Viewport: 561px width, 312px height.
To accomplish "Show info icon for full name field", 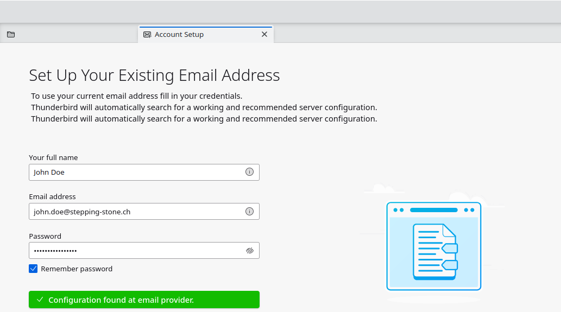I will [x=250, y=173].
